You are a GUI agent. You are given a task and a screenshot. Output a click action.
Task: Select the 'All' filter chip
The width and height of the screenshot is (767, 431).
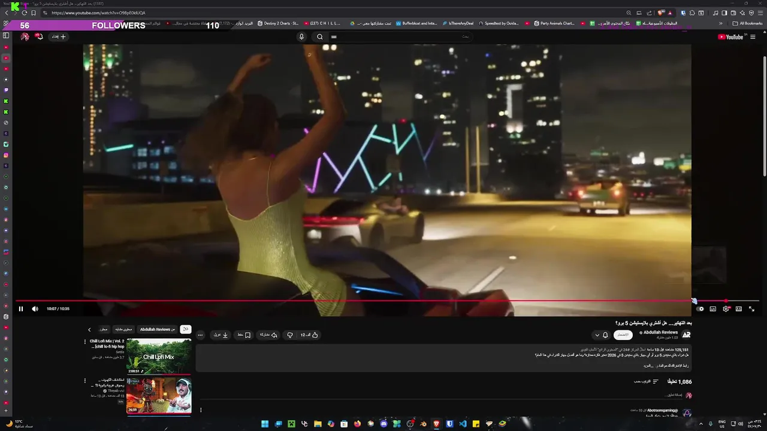[x=186, y=329]
